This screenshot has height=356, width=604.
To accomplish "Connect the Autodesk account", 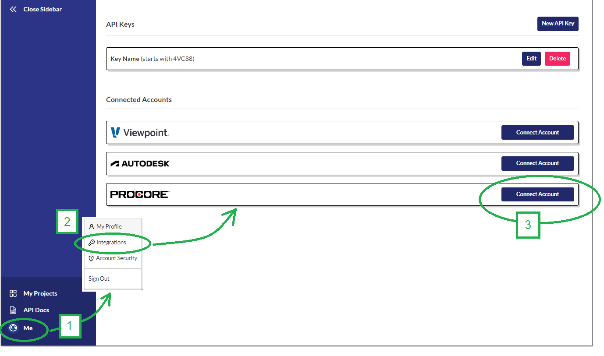I will [537, 163].
